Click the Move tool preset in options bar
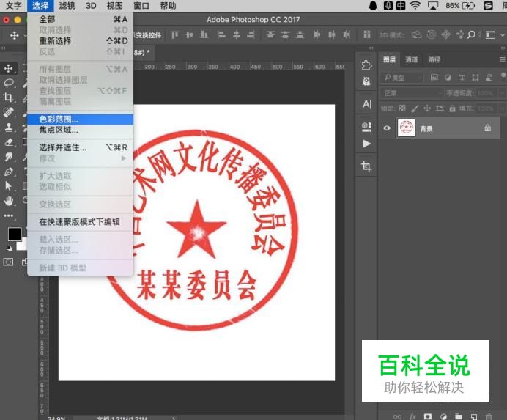 (x=15, y=35)
